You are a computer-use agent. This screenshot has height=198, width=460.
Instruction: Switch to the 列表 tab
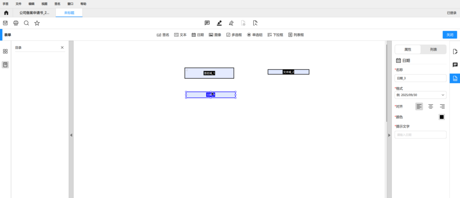pyautogui.click(x=433, y=49)
